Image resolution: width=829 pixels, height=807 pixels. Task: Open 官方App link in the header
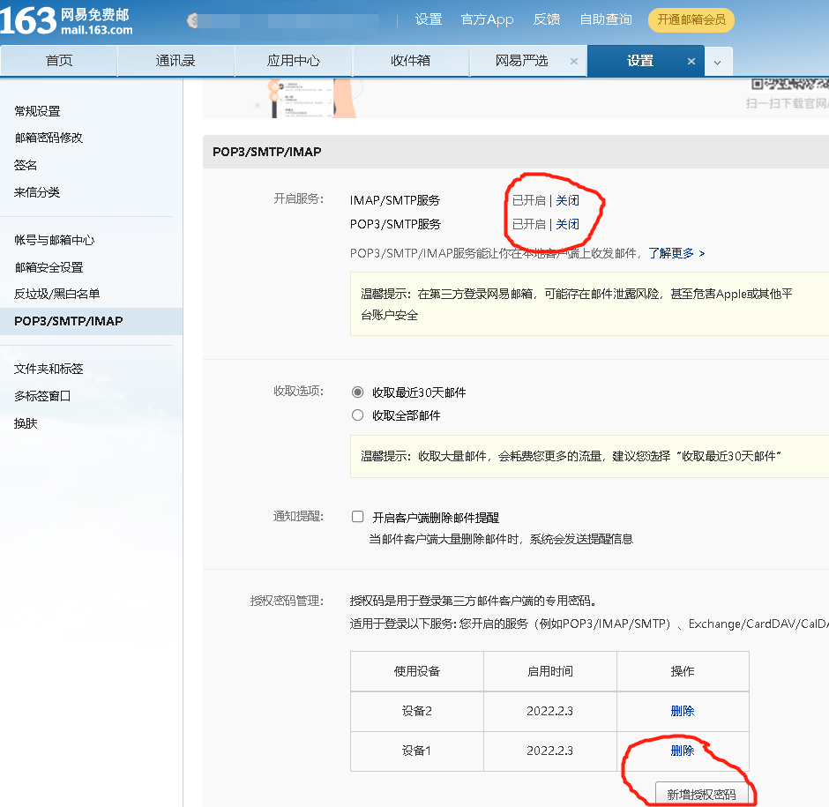tap(487, 19)
